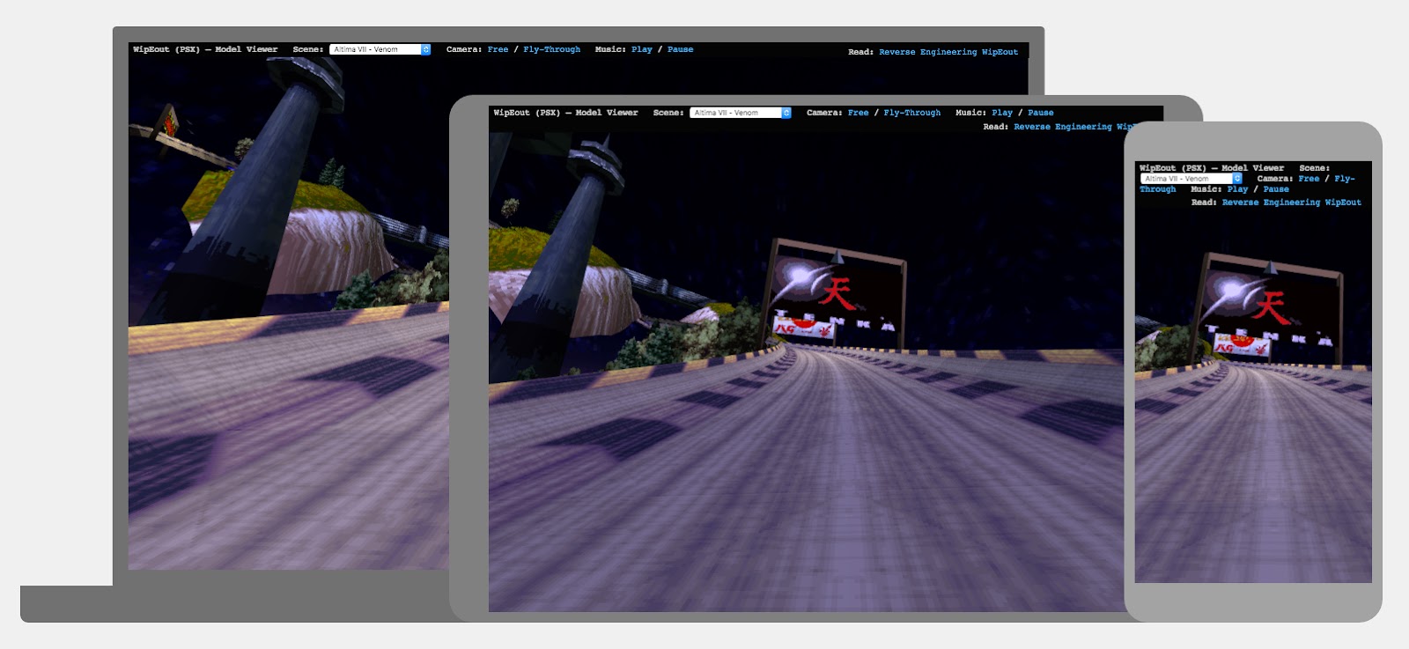Expand the Scene dropdown on the tablet
The height and width of the screenshot is (649, 1409).
click(x=741, y=113)
